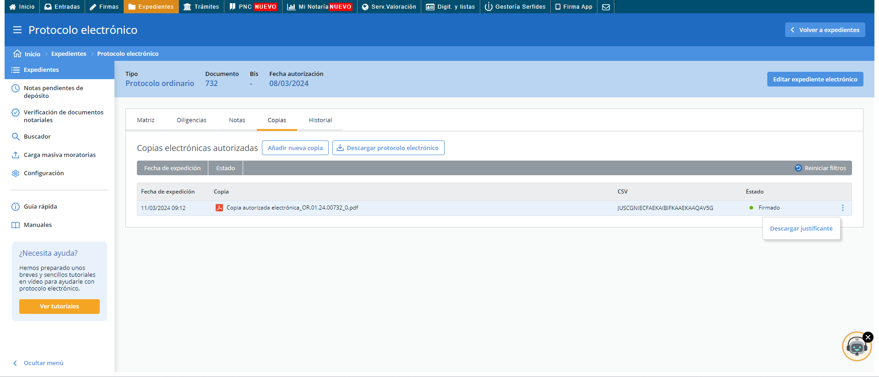Switch to the Historial tab
879x377 pixels.
coord(320,120)
